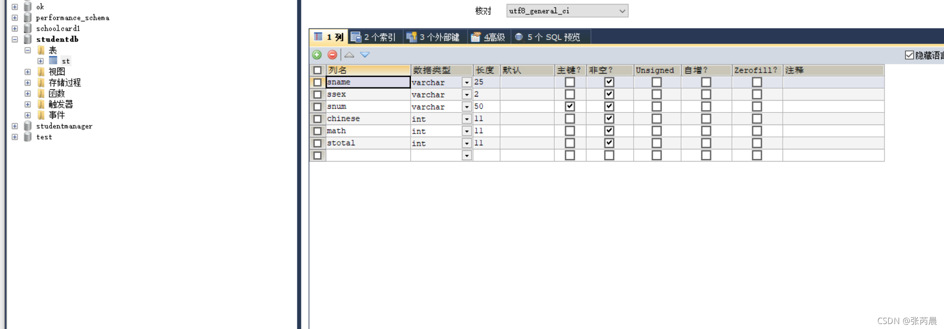Click the empty column name cell in the last row

click(368, 155)
